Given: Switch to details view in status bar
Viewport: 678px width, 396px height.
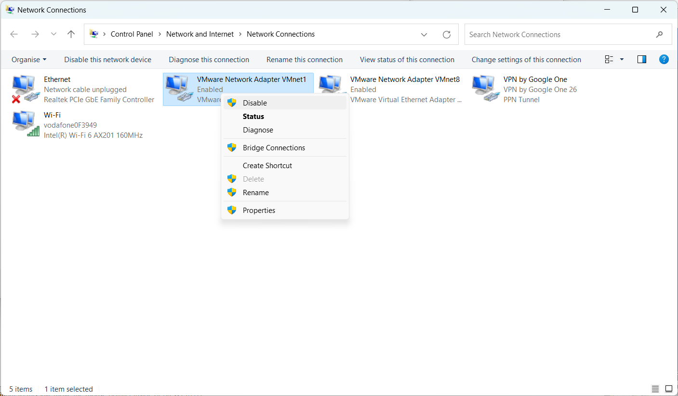Looking at the screenshot, I should [x=655, y=389].
